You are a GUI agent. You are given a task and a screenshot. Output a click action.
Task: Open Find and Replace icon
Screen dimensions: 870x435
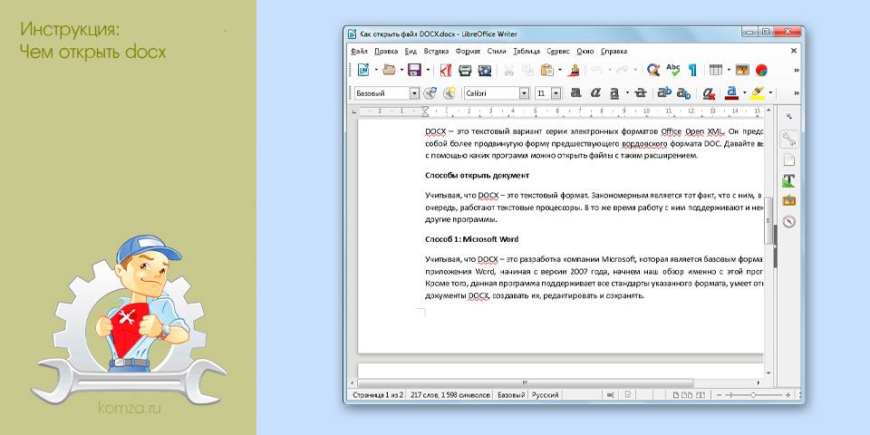tap(653, 70)
